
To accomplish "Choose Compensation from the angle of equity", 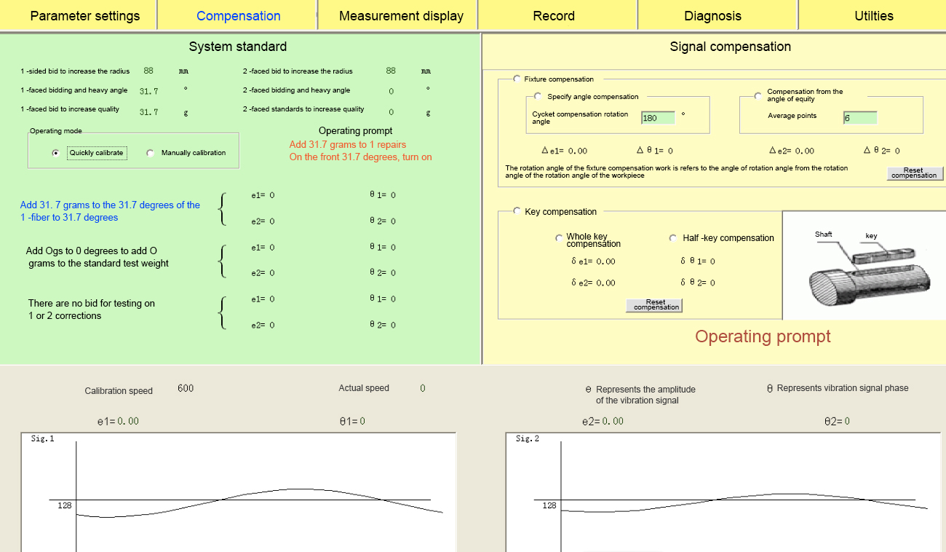I will point(758,95).
